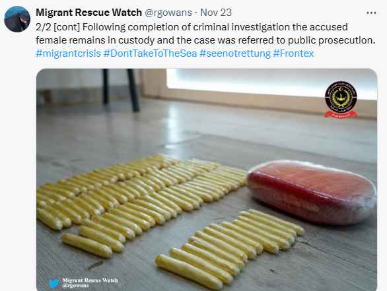Open the Migrant Rescue Watch profile avatar
Viewport: 387px width, 291px height.
point(17,19)
